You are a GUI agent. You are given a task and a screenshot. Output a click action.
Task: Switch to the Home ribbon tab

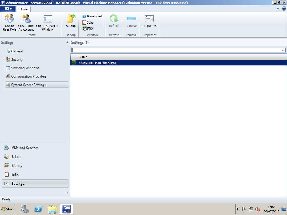[x=24, y=9]
